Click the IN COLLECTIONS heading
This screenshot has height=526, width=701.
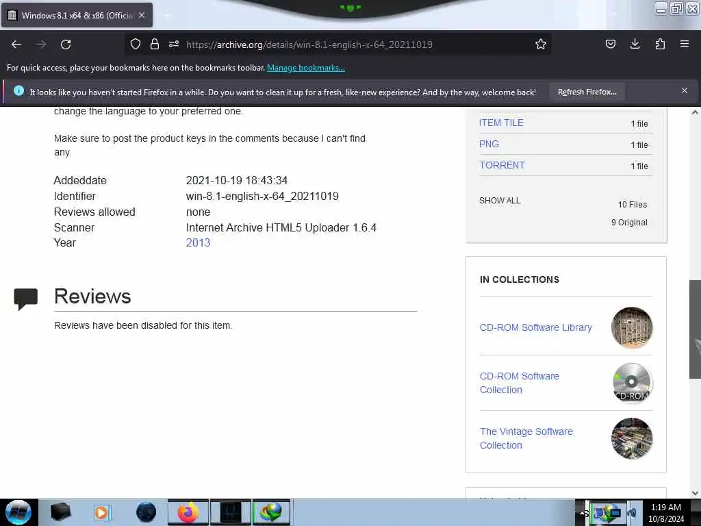point(520,279)
